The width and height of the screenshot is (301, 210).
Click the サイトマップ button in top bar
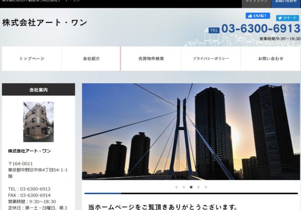coord(256,3)
